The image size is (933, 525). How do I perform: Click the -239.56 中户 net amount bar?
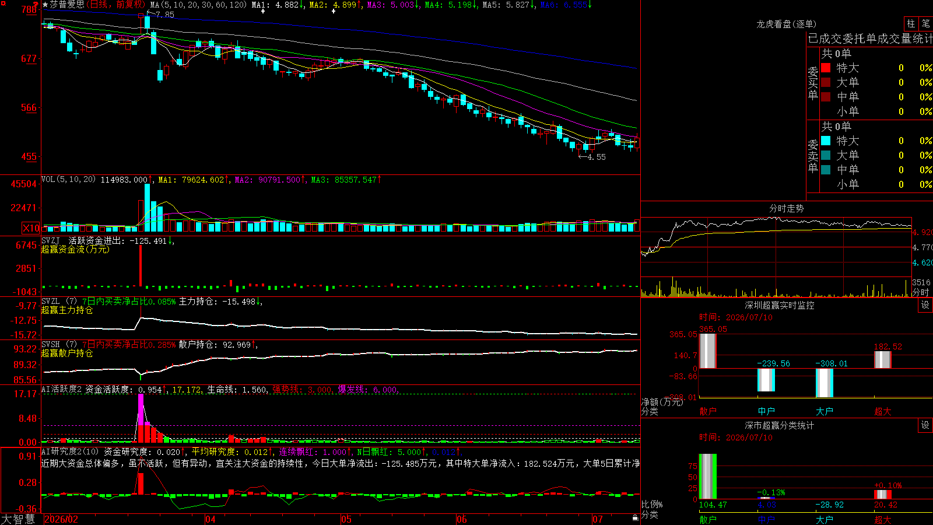[766, 380]
